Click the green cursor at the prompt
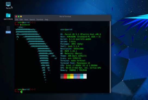Viewport: 148px width, 100px height. pyautogui.click(x=22, y=92)
